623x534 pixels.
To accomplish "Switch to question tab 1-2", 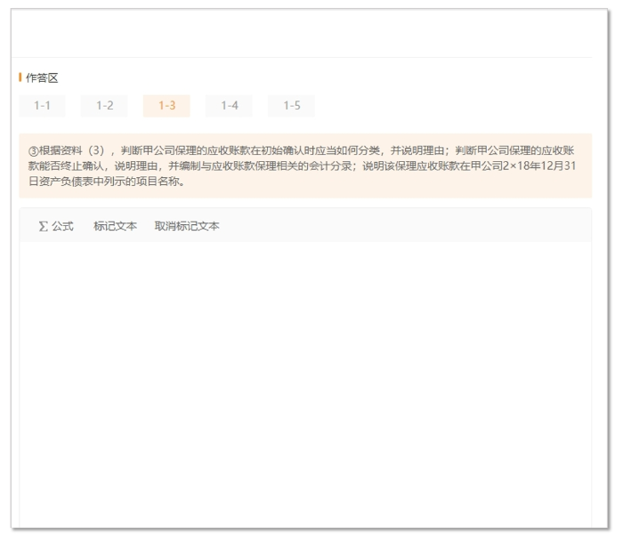I will 104,106.
